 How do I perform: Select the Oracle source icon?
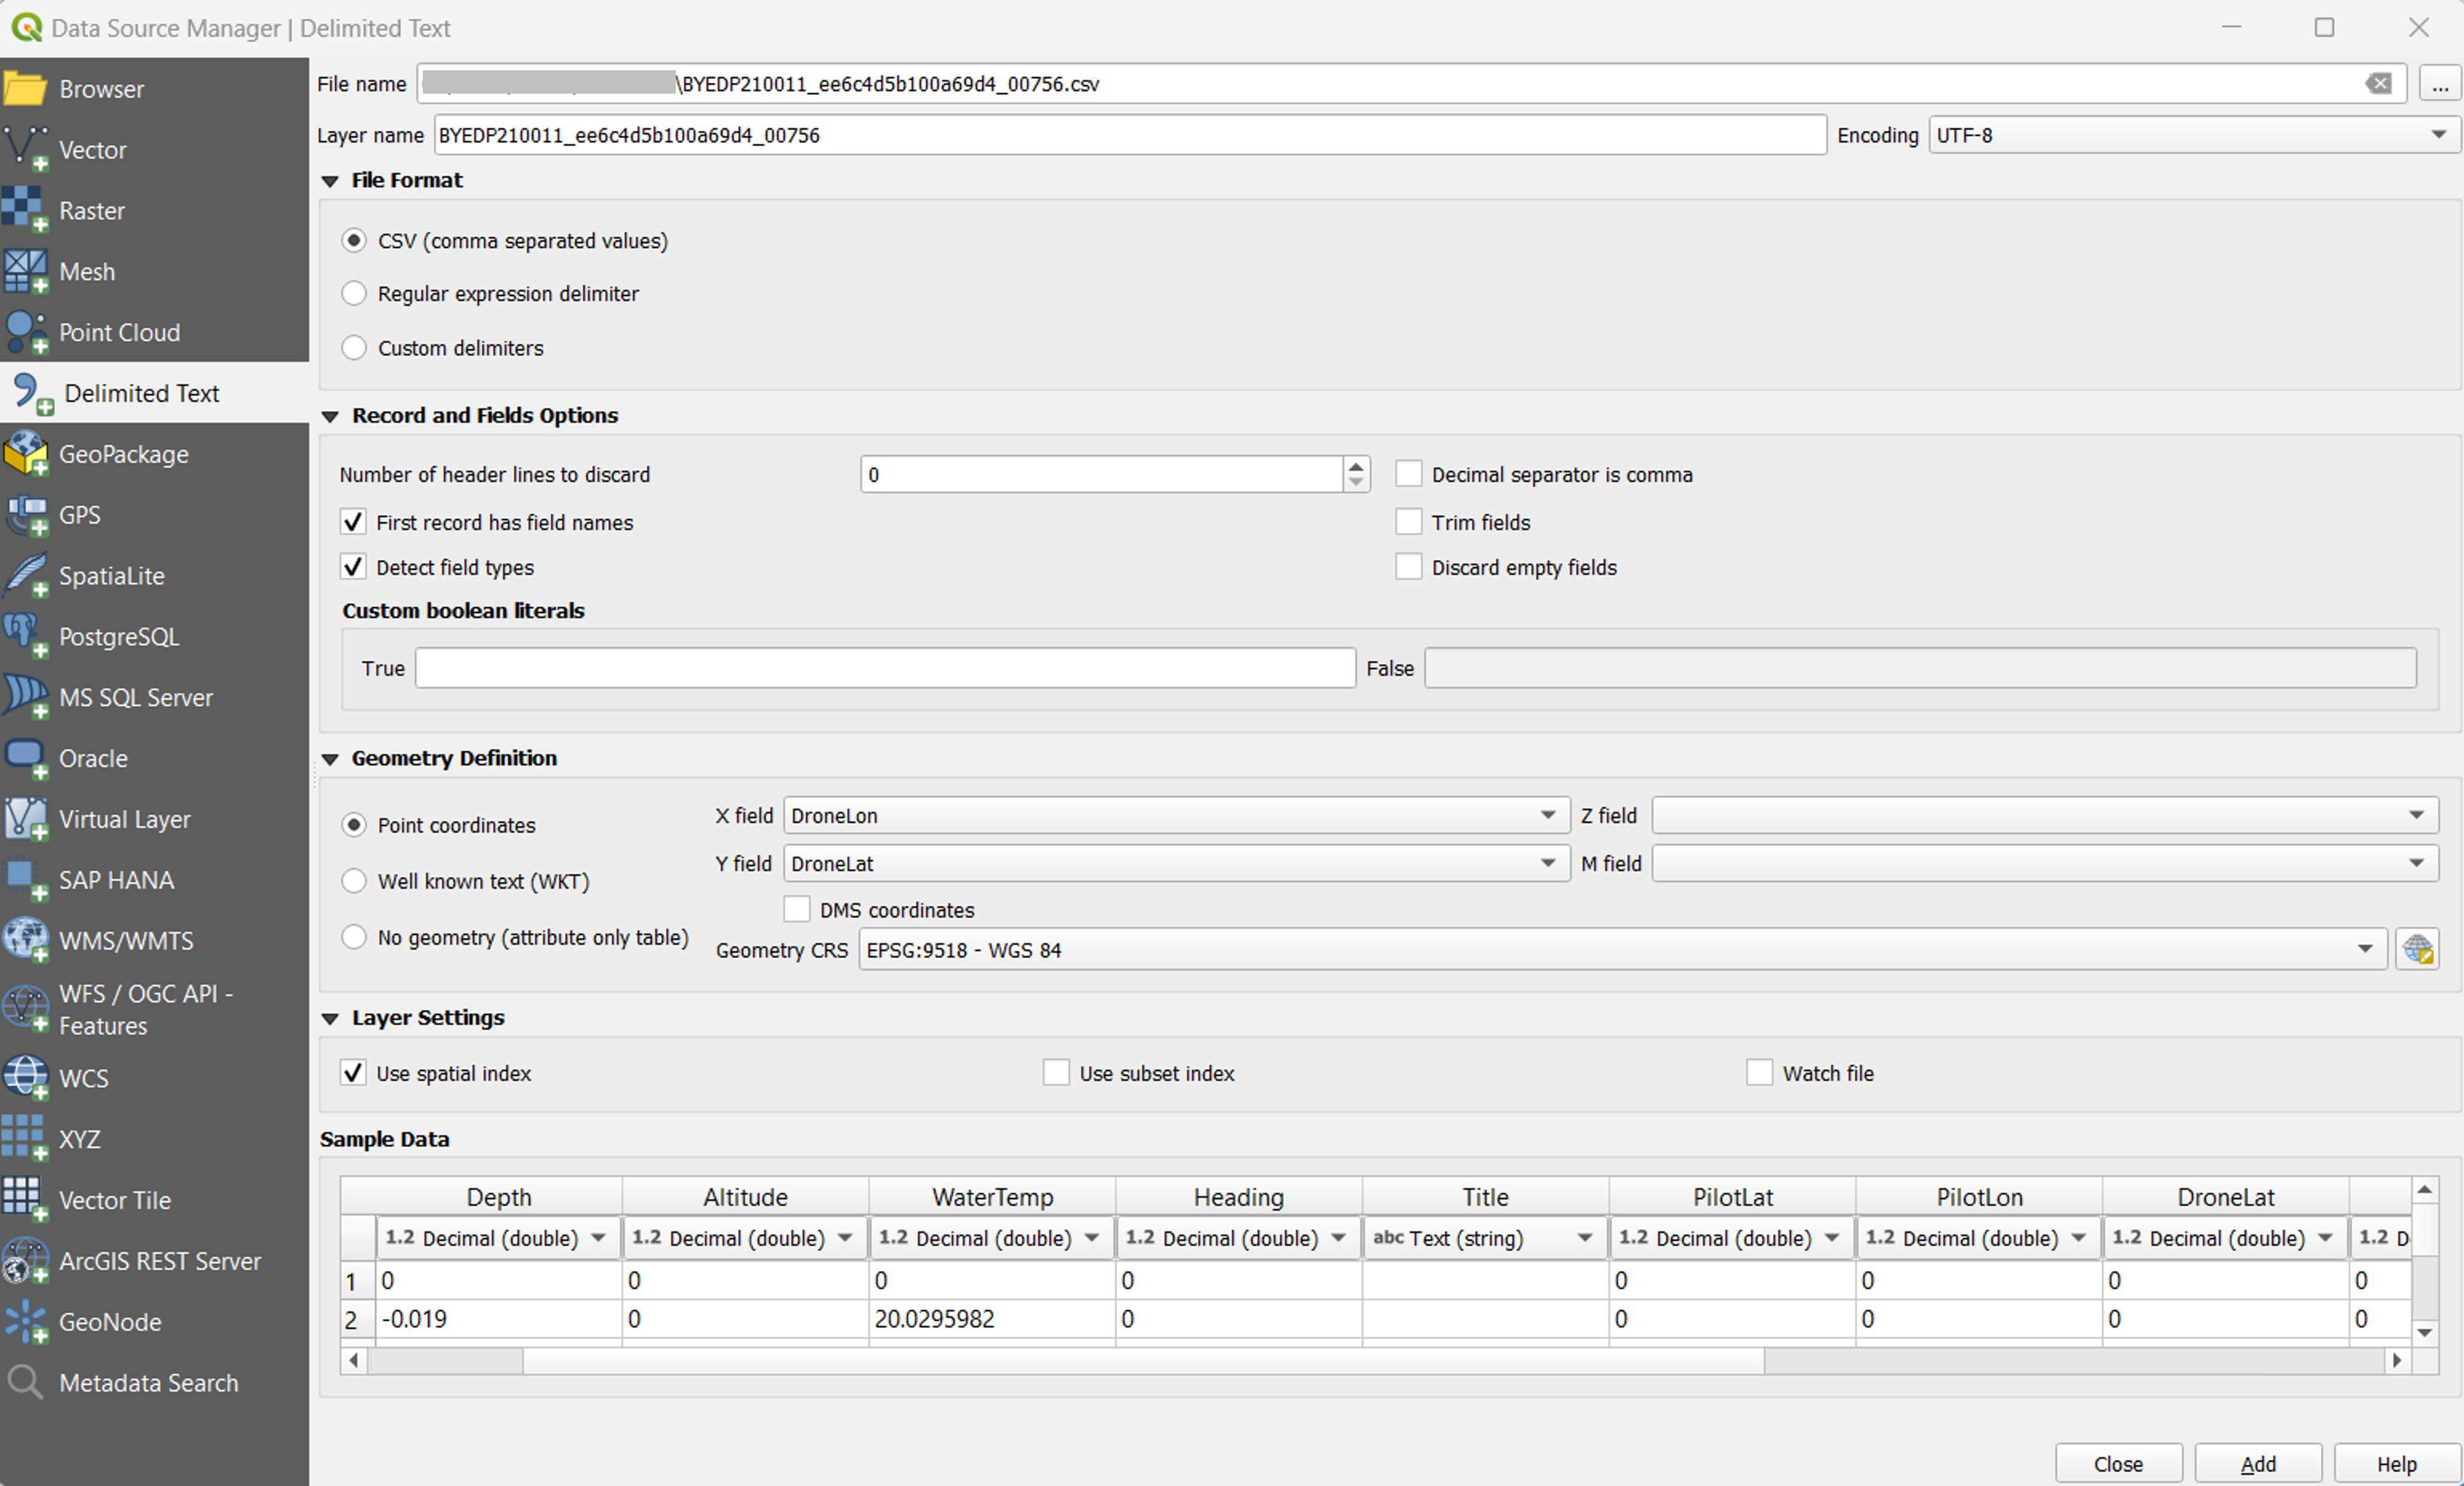coord(26,758)
